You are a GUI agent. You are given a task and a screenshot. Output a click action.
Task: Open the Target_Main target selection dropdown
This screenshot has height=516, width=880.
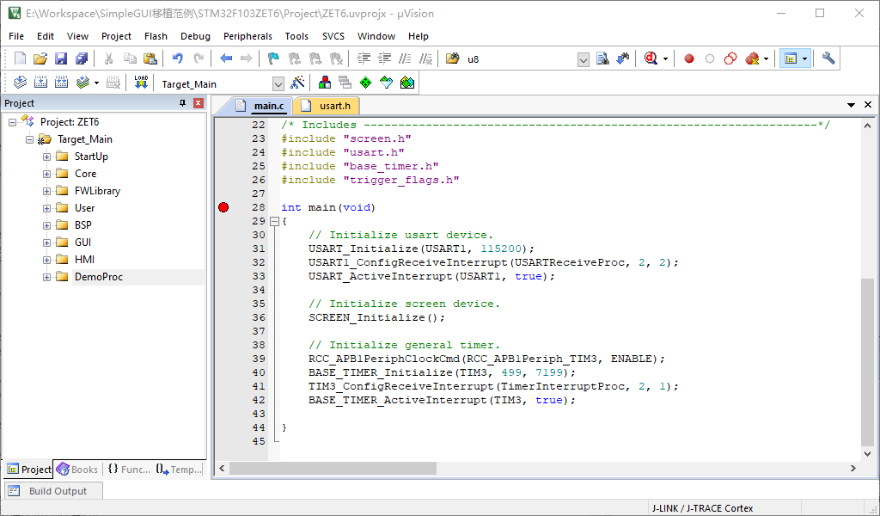point(278,84)
